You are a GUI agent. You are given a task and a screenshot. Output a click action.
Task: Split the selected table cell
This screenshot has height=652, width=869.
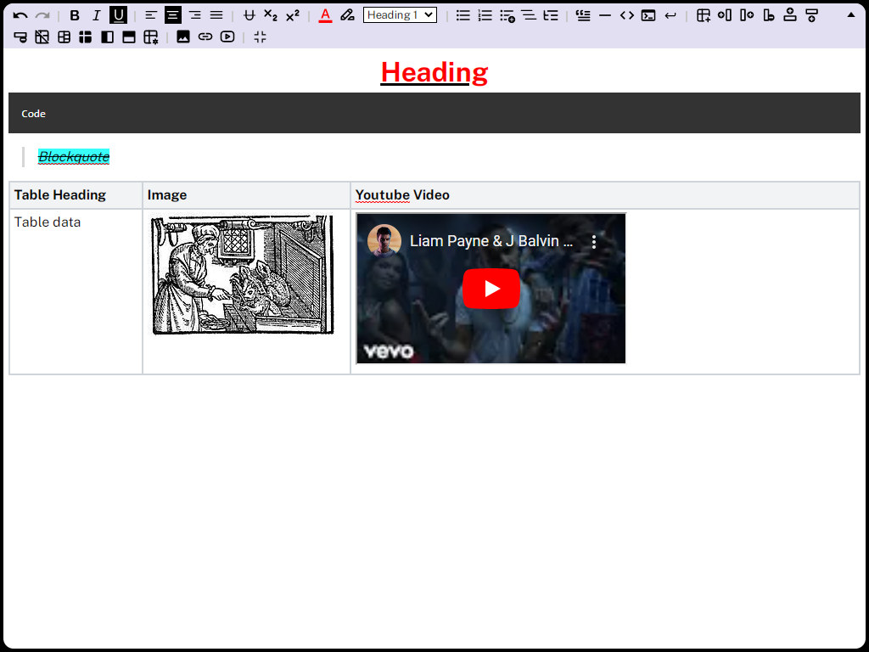point(86,37)
